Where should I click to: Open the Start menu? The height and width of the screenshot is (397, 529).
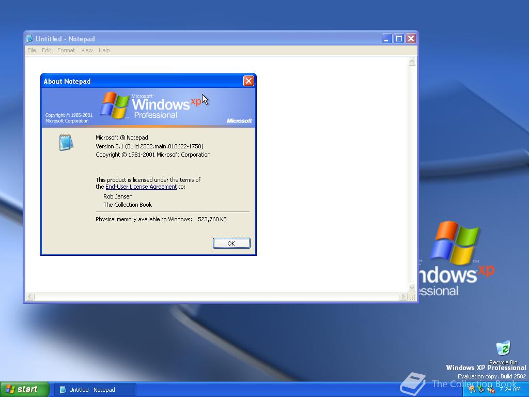tap(24, 390)
